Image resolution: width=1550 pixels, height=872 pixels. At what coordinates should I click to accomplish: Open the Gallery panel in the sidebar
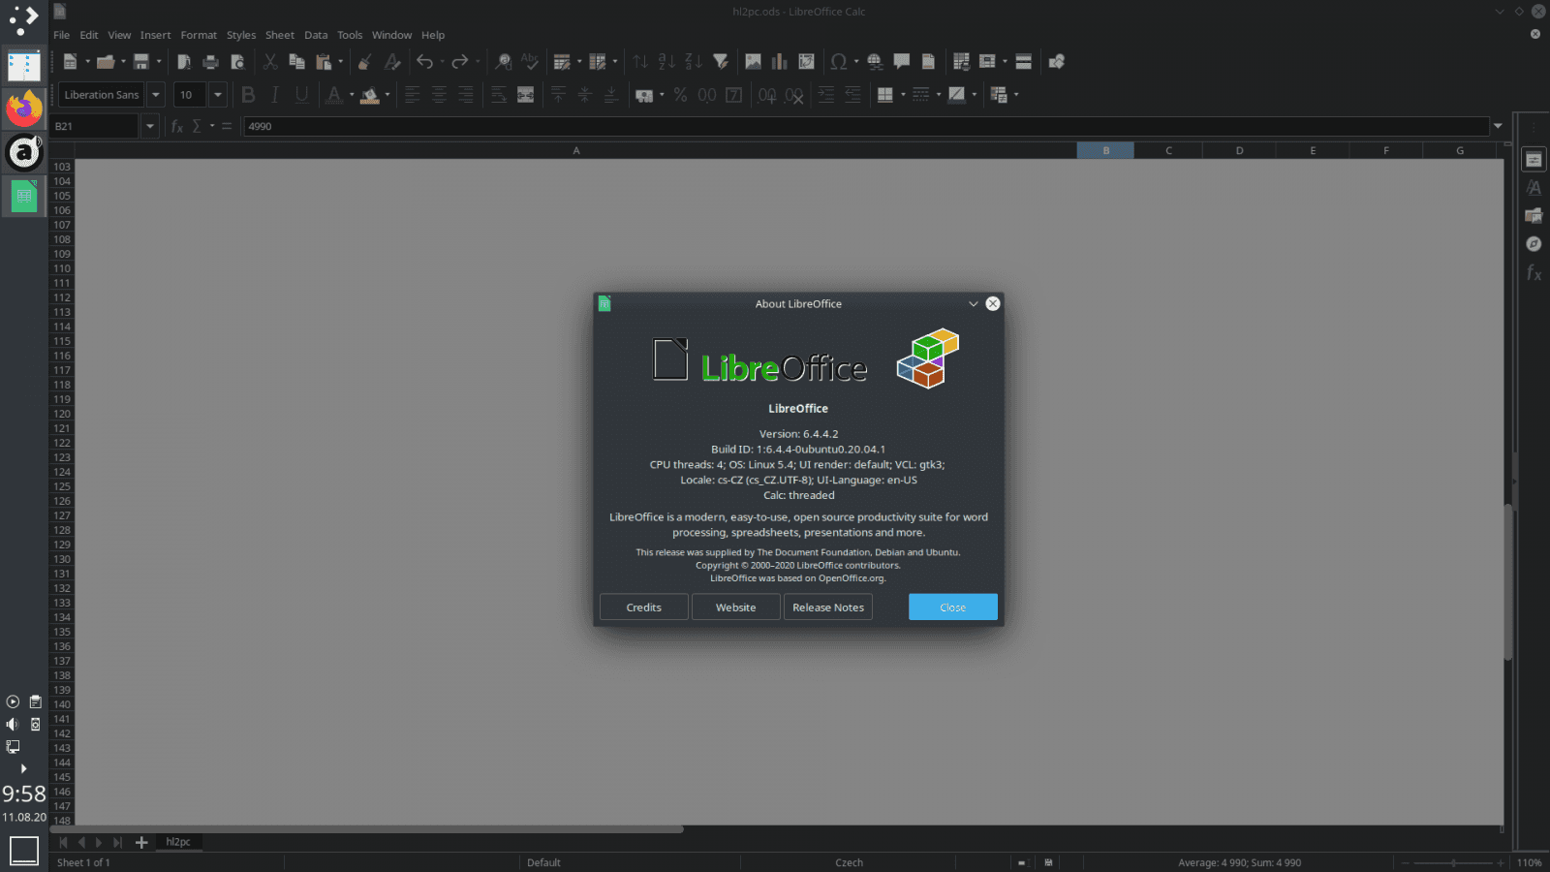(x=1534, y=215)
